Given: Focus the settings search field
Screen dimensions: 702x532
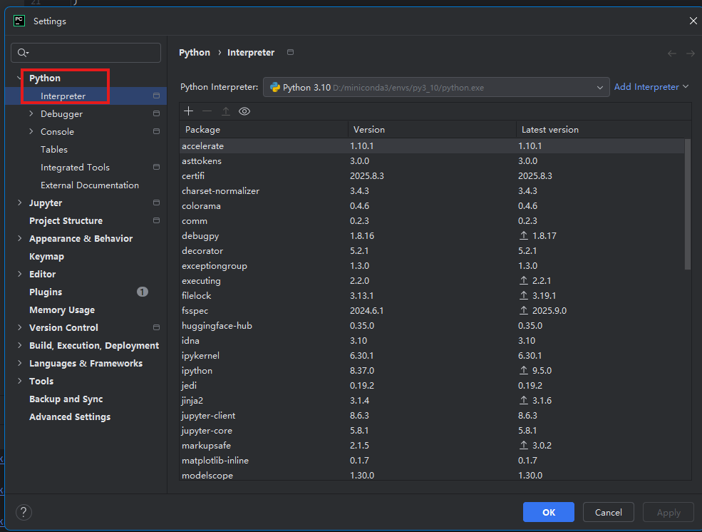Looking at the screenshot, I should (x=86, y=53).
